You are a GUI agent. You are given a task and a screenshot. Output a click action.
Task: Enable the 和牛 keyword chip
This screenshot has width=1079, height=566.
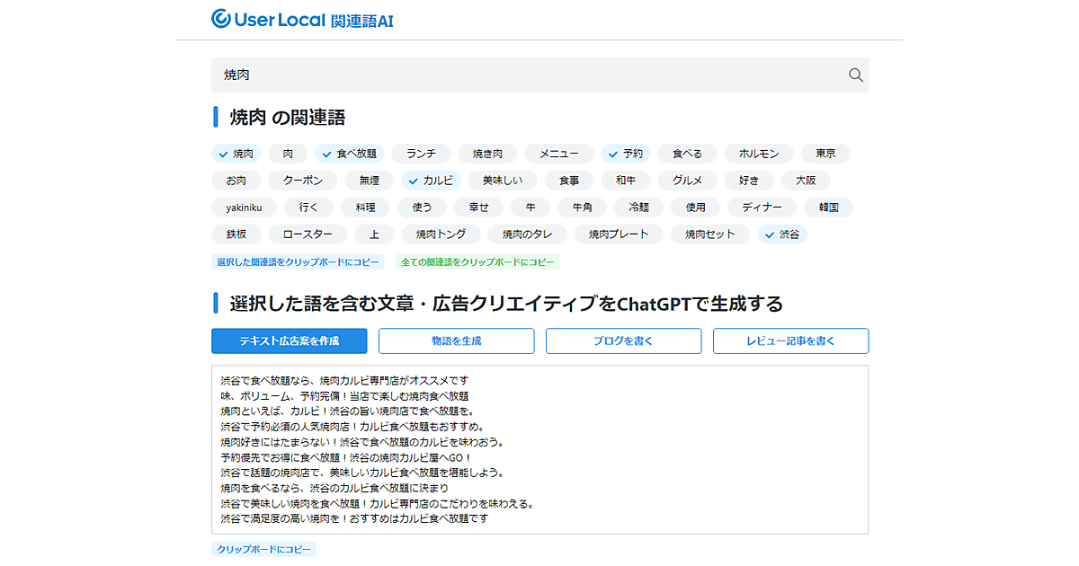626,181
